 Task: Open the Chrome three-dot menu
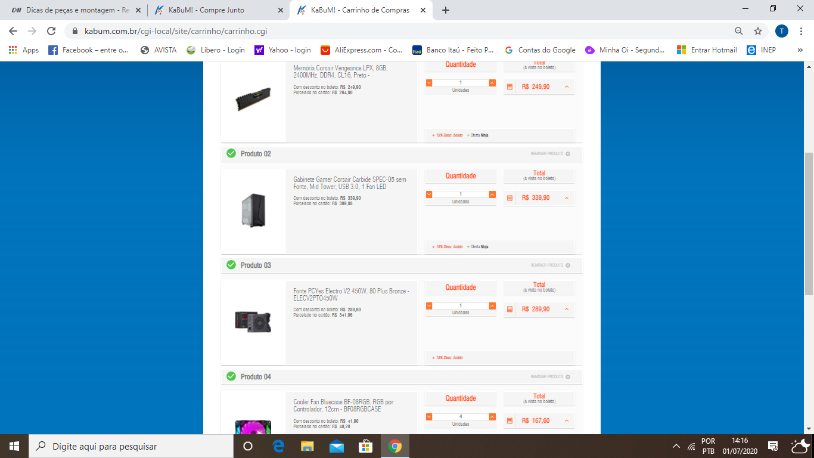point(801,31)
